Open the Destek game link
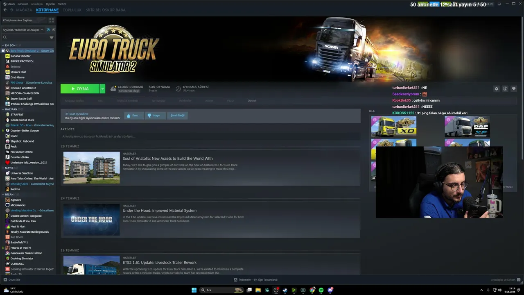The height and width of the screenshot is (295, 524). click(252, 100)
